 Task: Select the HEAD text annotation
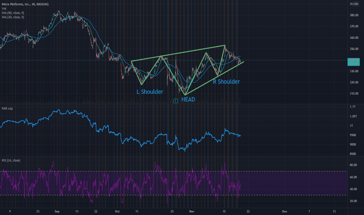[188, 99]
